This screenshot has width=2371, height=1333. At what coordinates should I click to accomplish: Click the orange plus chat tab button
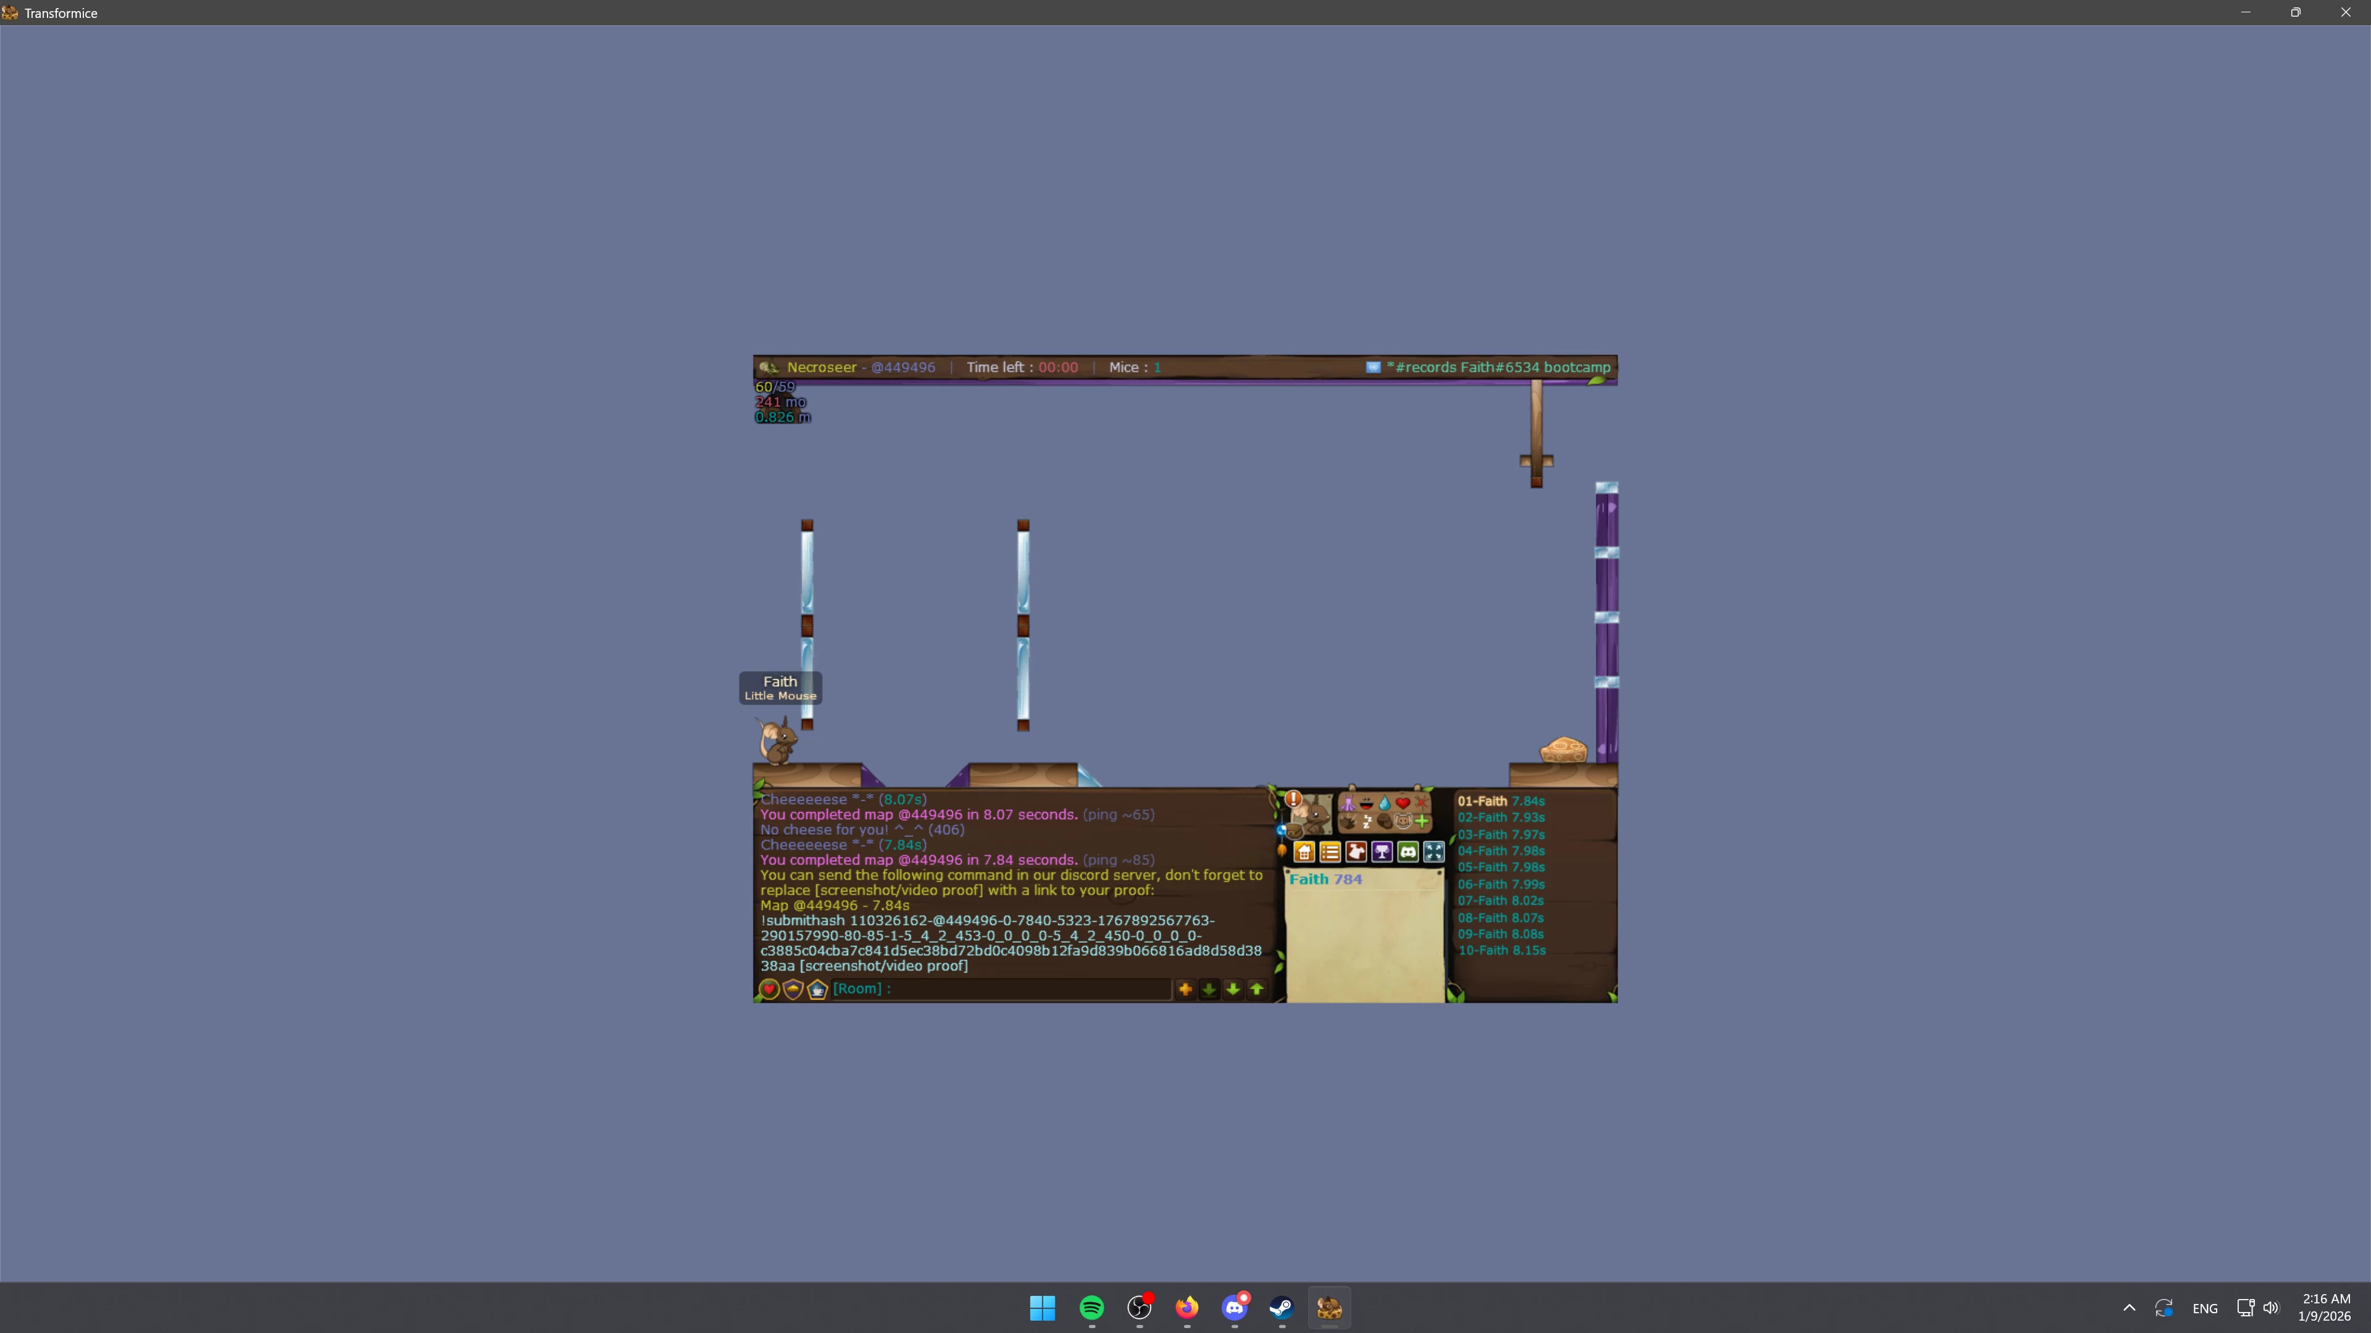(x=1186, y=989)
